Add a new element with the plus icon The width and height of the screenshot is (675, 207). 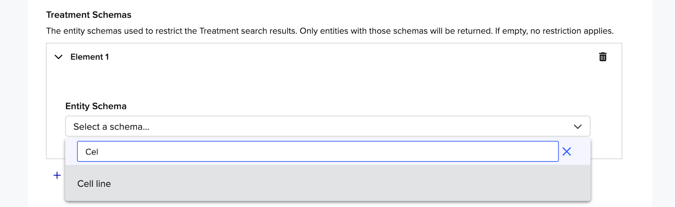pos(57,175)
